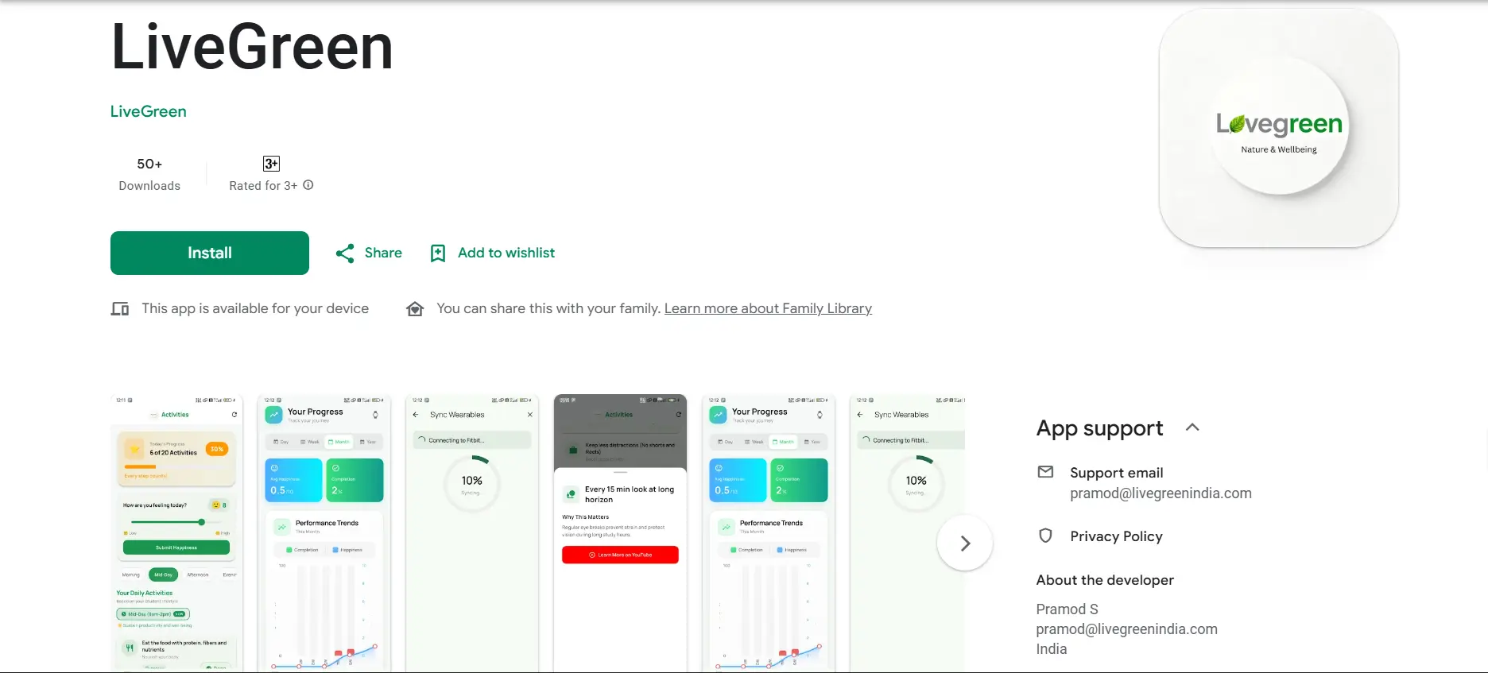This screenshot has width=1488, height=673.
Task: Click the Privacy Policy shield icon
Action: tap(1046, 536)
